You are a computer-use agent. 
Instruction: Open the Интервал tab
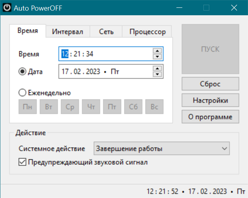(68, 32)
